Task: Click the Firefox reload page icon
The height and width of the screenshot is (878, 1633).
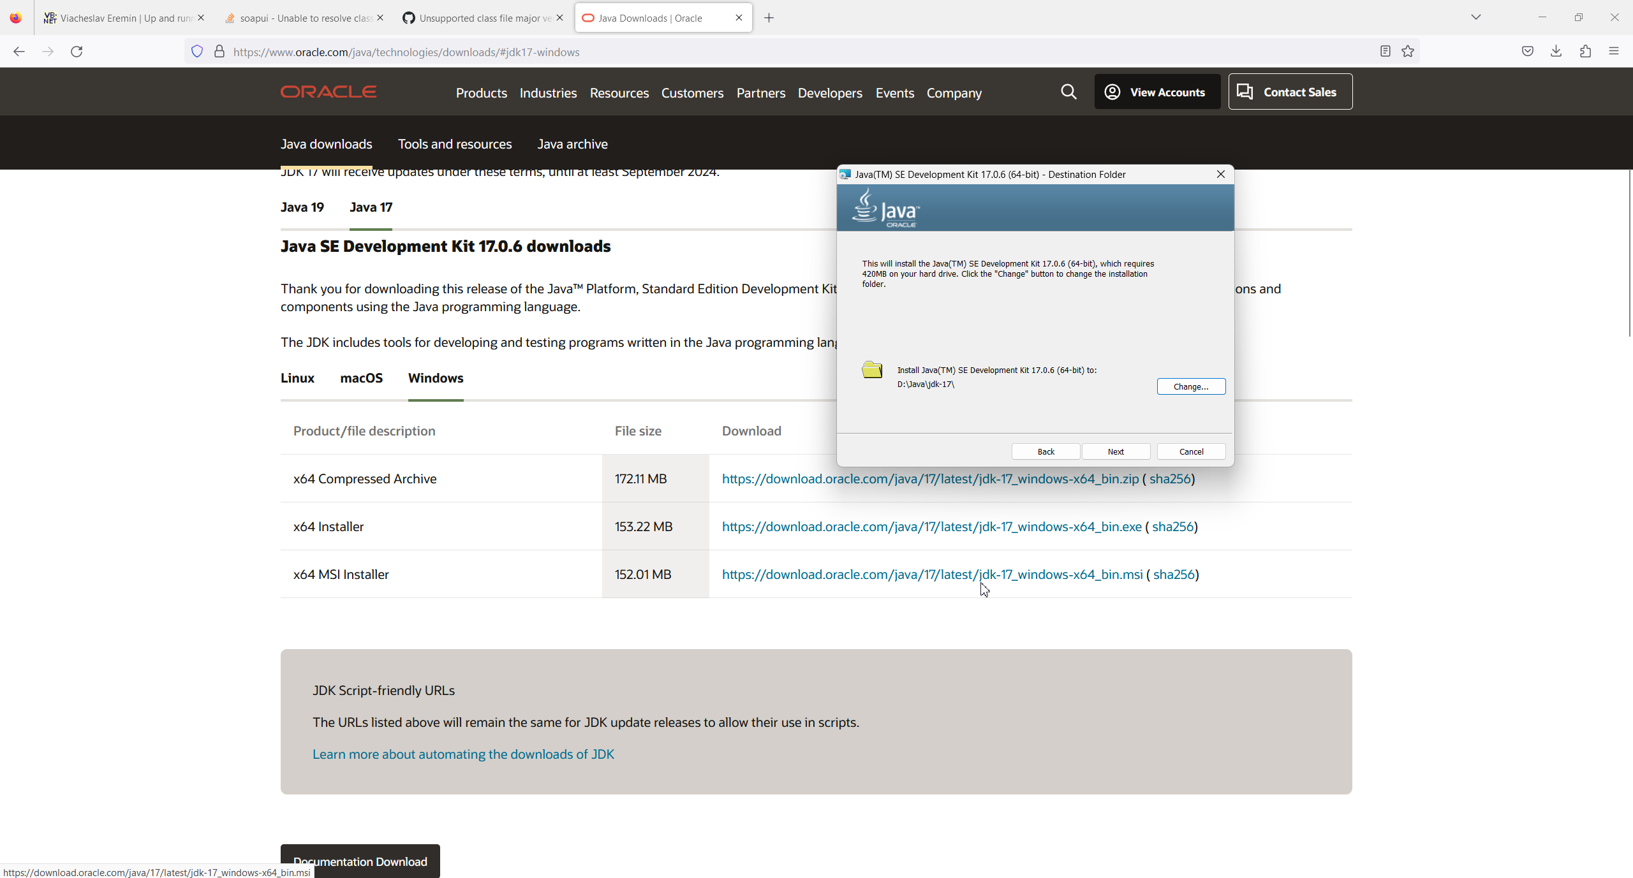Action: [77, 52]
